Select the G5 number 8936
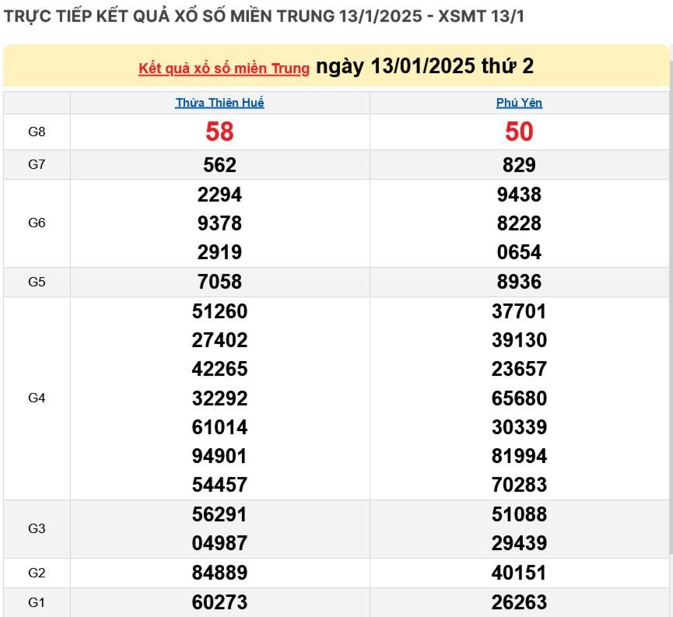The width and height of the screenshot is (673, 617). click(519, 282)
